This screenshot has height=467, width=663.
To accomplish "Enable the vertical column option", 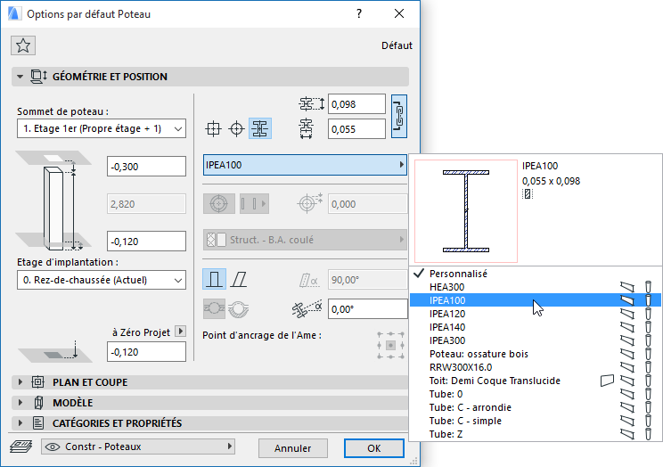I will tap(213, 280).
